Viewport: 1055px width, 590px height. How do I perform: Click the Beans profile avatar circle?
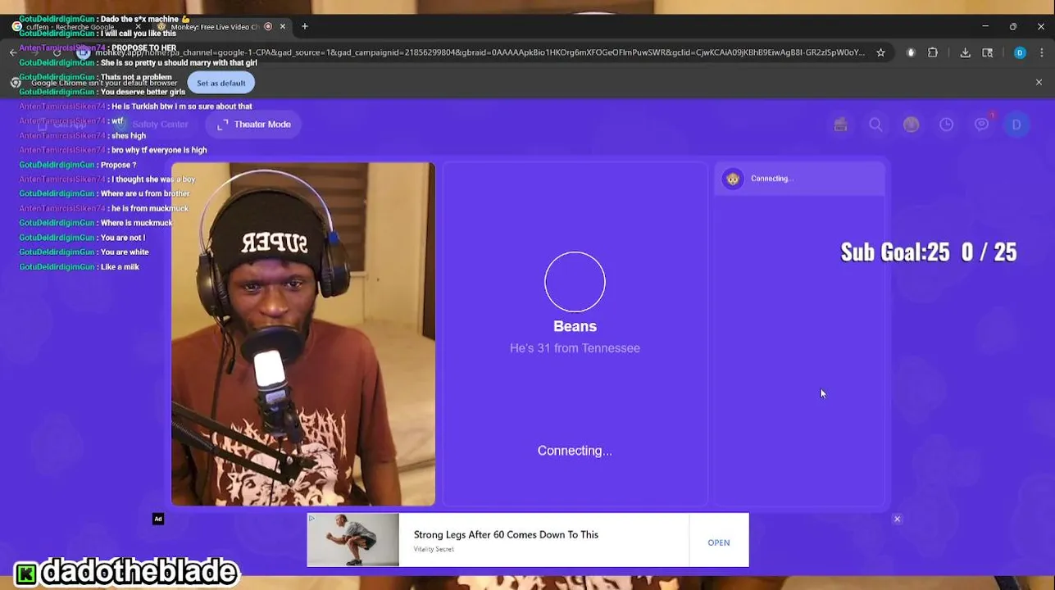[x=575, y=282]
